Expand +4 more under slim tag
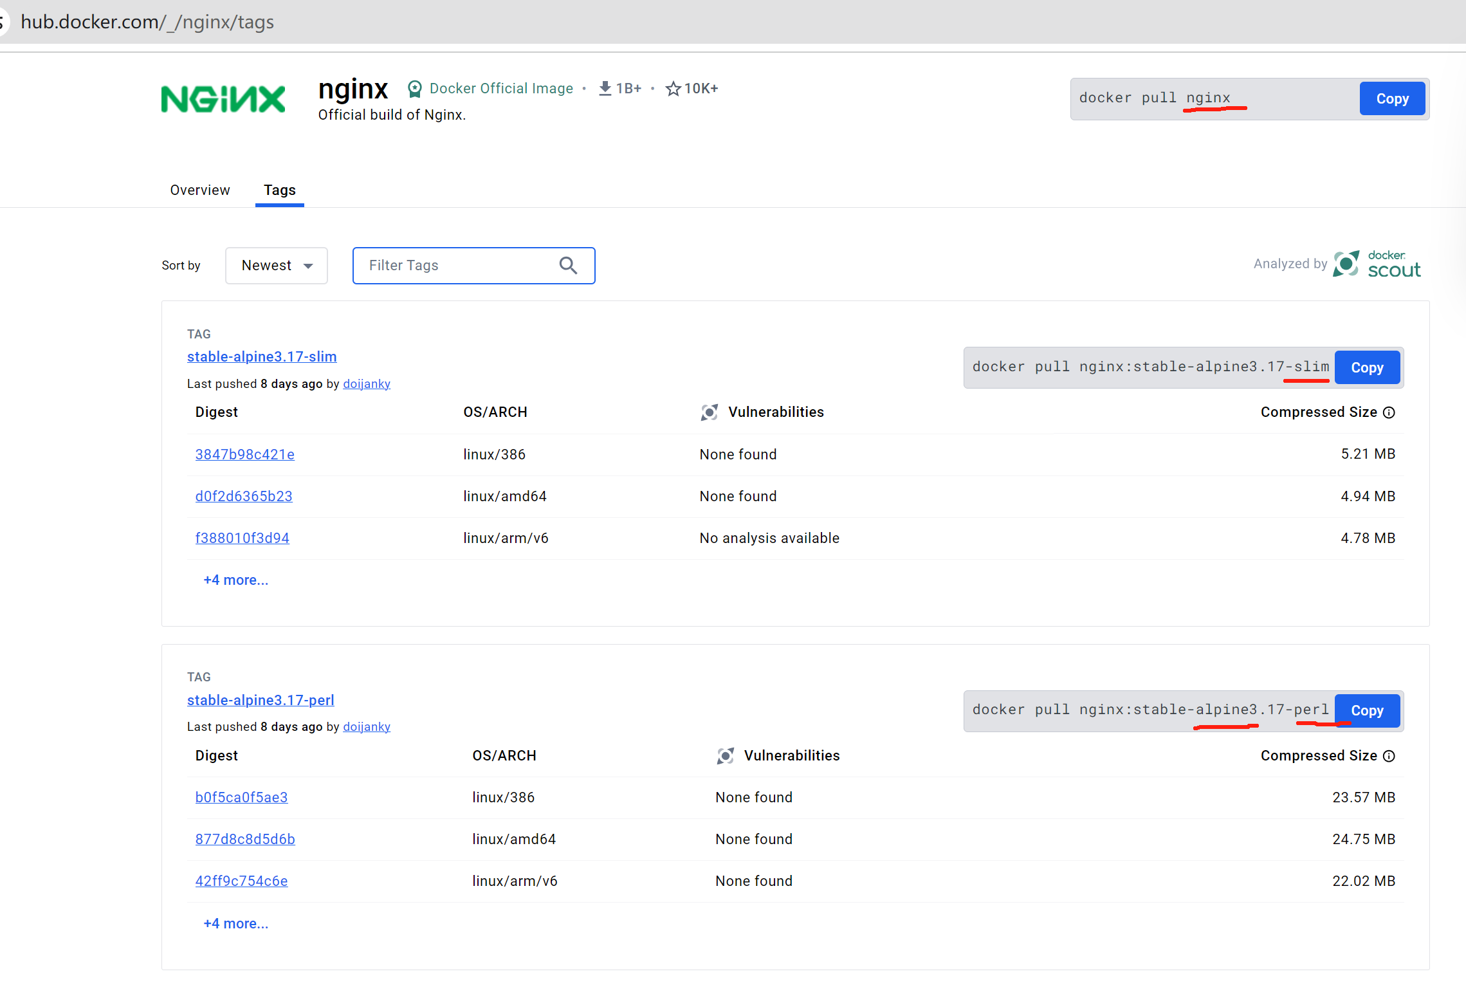 235,580
